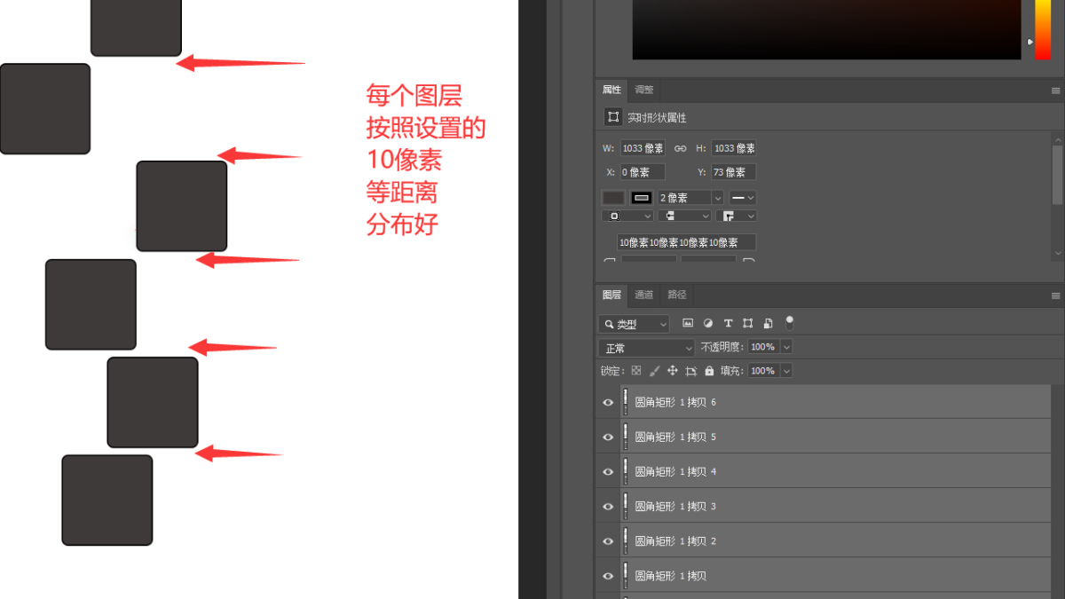Click the link width and height icon
This screenshot has height=599, width=1065.
click(681, 148)
